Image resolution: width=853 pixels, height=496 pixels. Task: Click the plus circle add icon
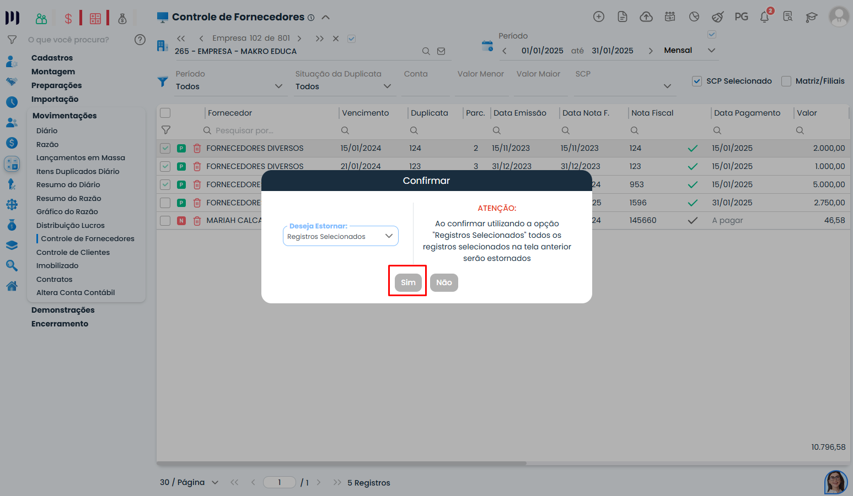(598, 17)
